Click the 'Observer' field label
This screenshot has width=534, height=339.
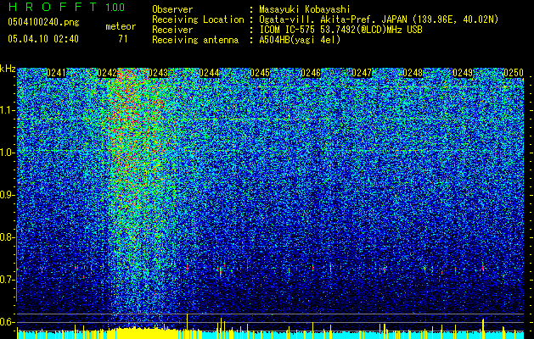click(172, 9)
